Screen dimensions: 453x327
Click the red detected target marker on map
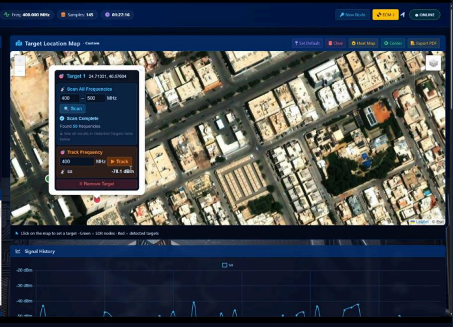point(97,199)
